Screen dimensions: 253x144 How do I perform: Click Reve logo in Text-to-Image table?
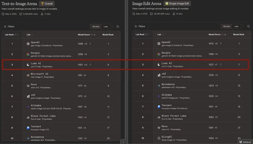pyautogui.click(x=28, y=86)
